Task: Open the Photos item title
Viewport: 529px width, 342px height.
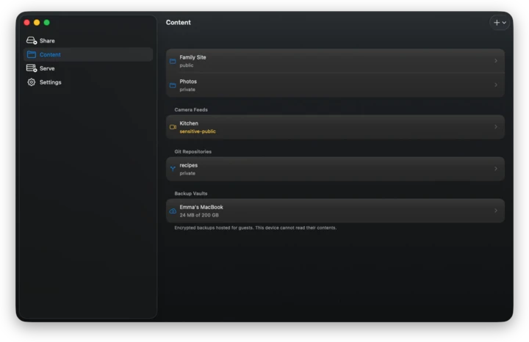Action: point(188,81)
